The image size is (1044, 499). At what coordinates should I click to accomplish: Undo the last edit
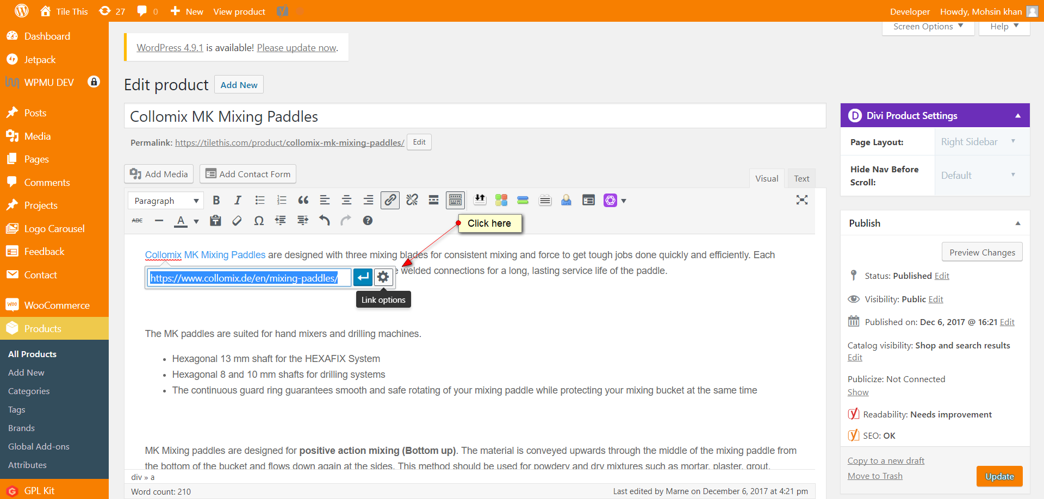324,221
